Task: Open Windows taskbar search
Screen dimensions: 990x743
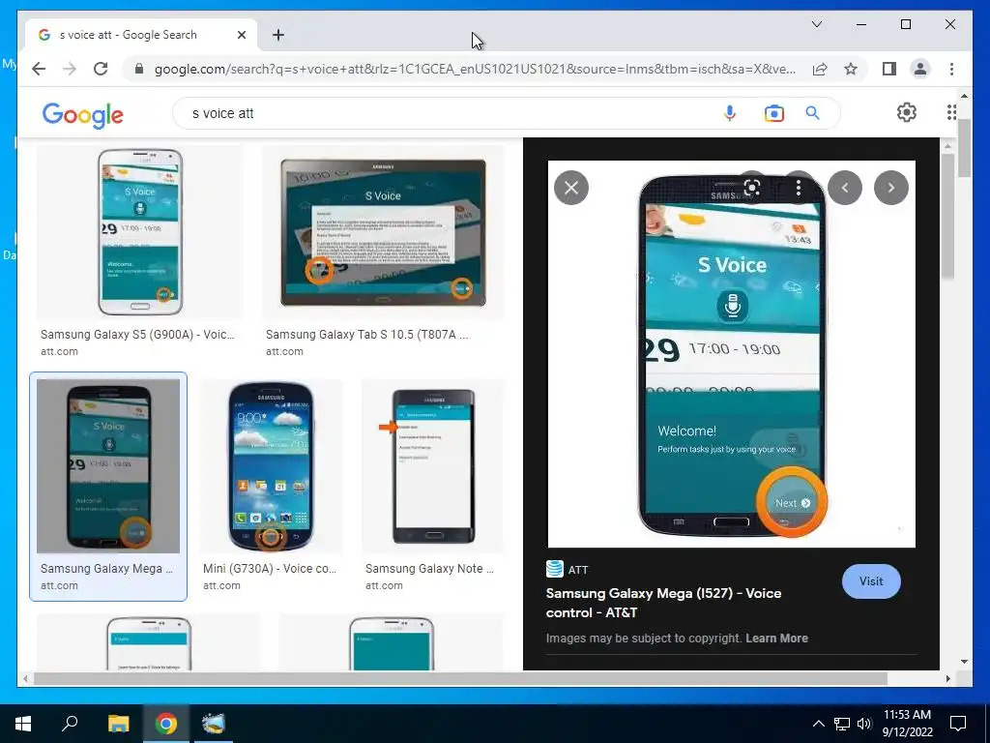Action: click(70, 724)
